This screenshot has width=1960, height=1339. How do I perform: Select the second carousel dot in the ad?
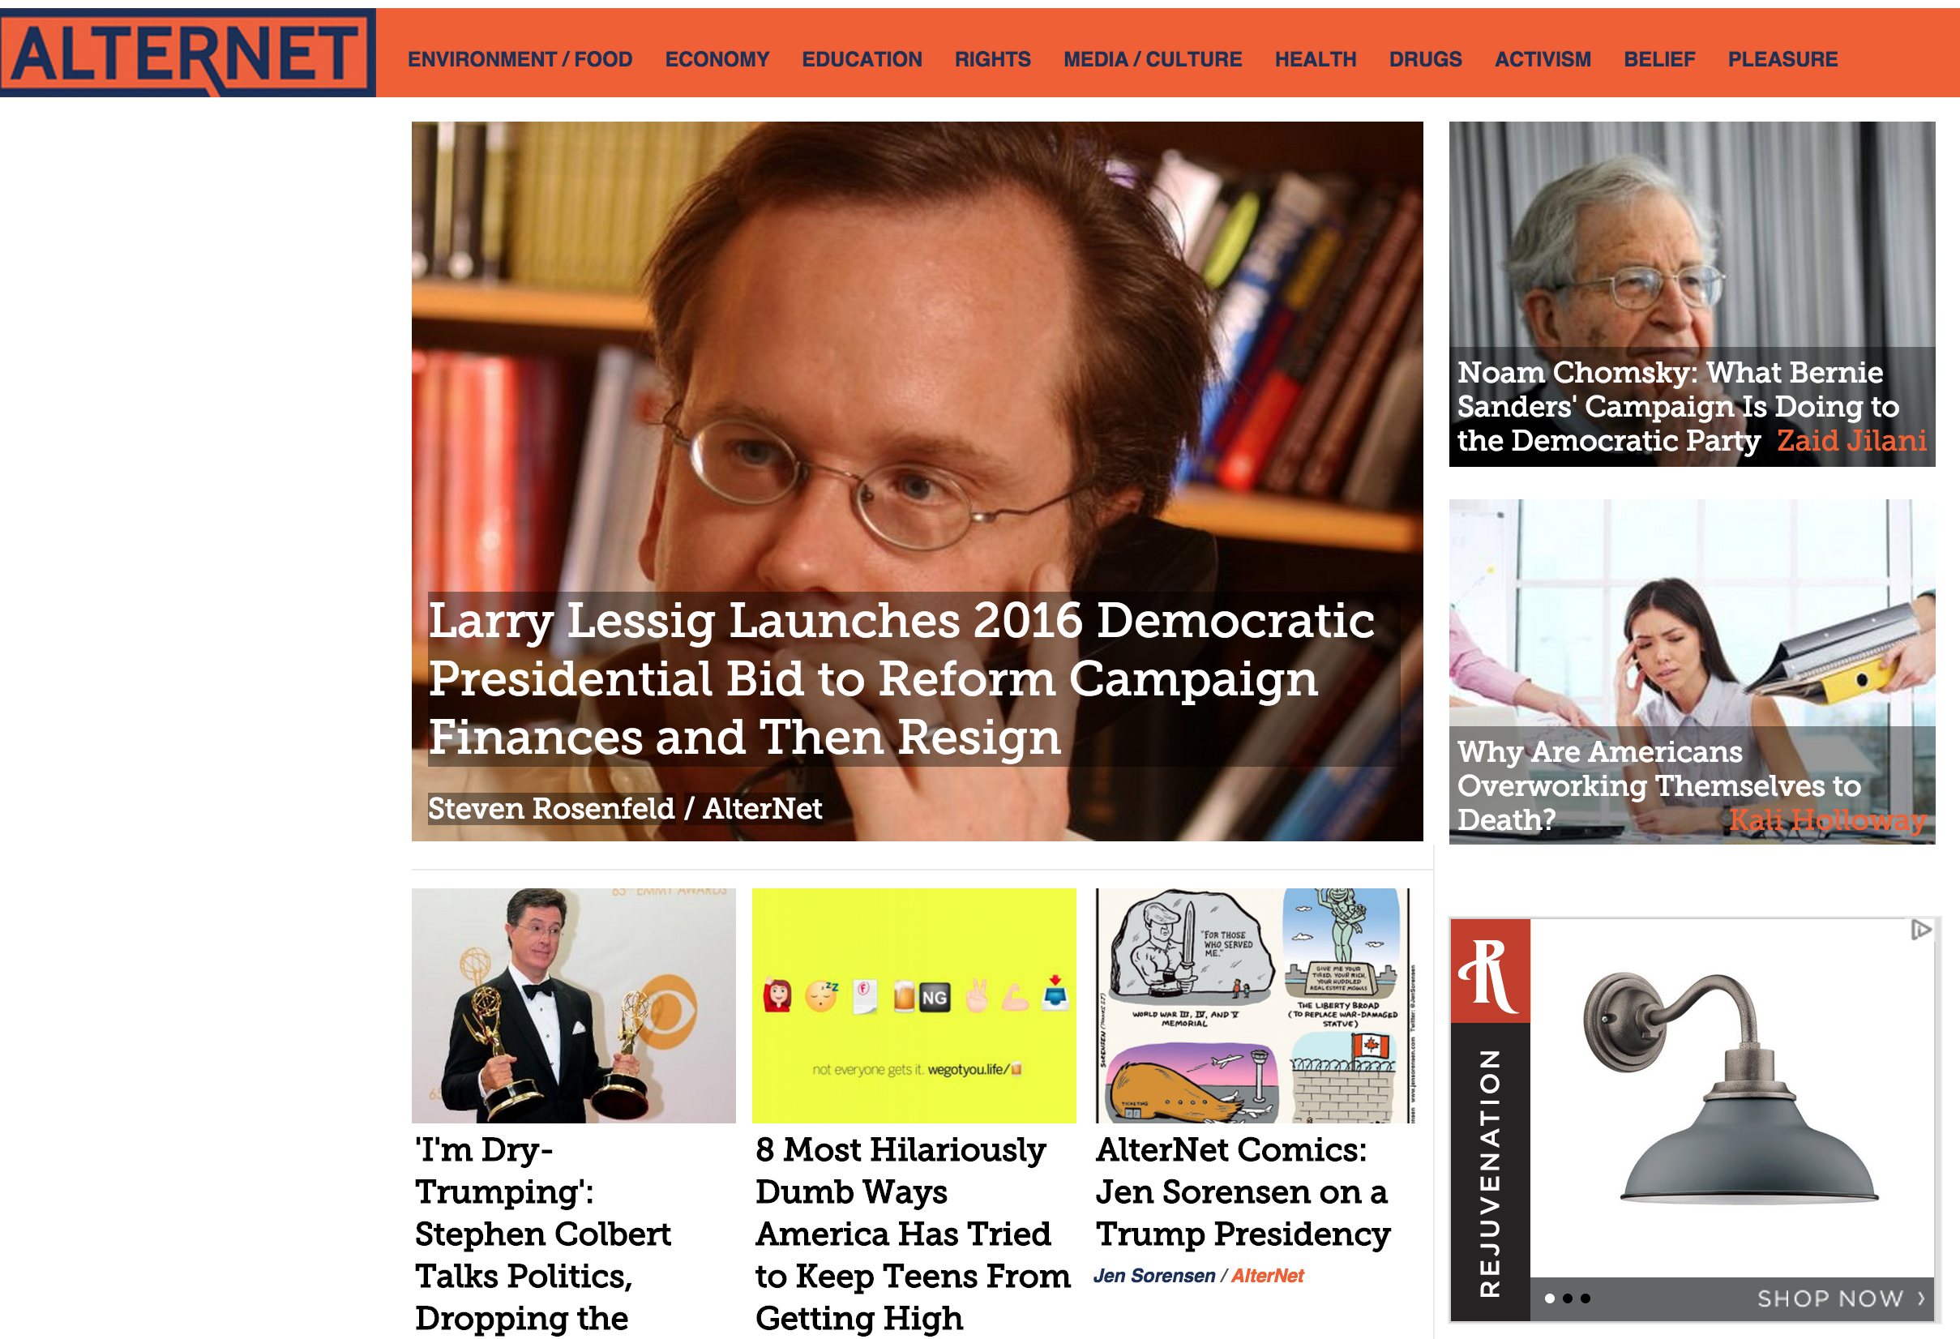(x=1568, y=1298)
